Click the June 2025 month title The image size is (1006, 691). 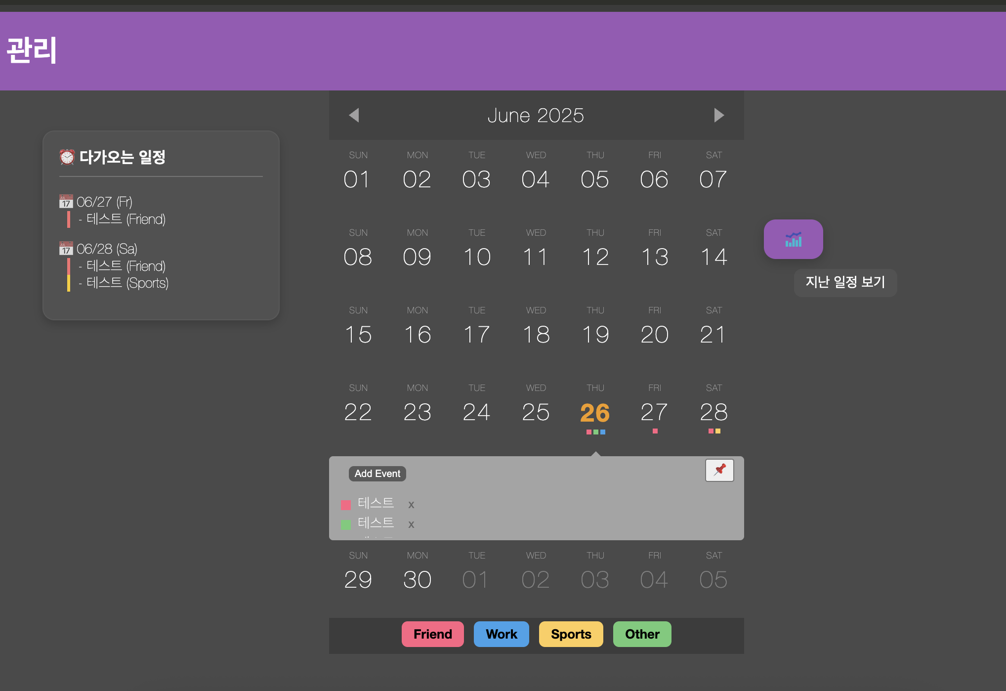pyautogui.click(x=536, y=115)
